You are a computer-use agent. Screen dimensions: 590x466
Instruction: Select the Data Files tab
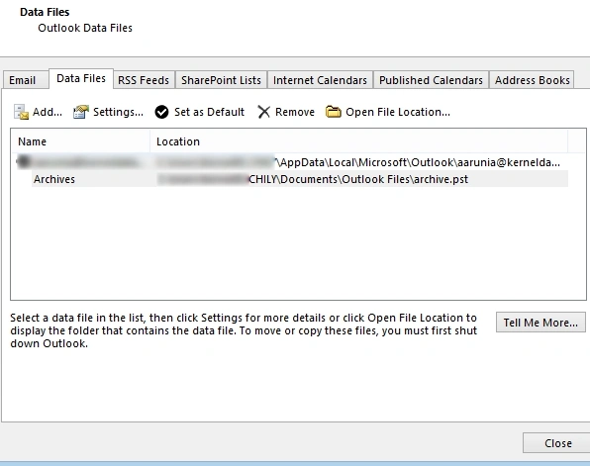tap(81, 78)
